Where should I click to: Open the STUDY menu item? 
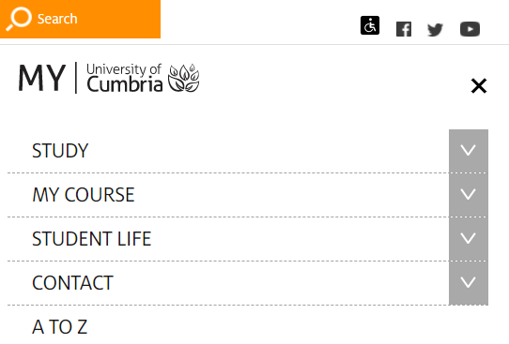click(x=60, y=151)
